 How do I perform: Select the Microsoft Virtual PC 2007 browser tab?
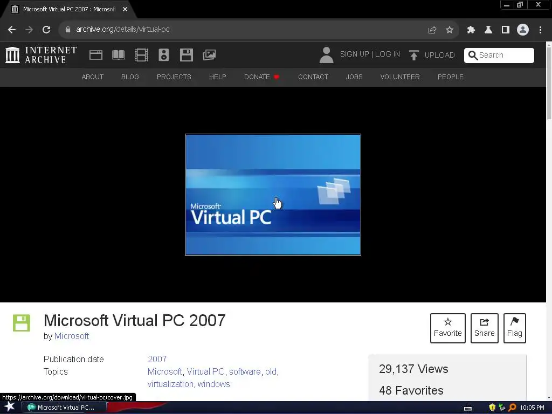68,10
